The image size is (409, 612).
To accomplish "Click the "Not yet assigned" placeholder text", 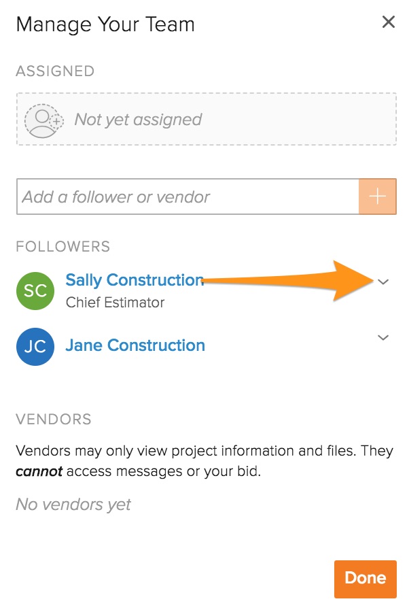I will (138, 120).
